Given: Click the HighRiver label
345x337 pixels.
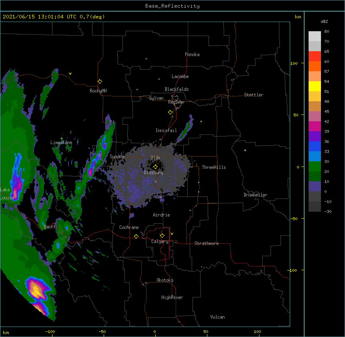Looking at the screenshot, I should [x=172, y=297].
